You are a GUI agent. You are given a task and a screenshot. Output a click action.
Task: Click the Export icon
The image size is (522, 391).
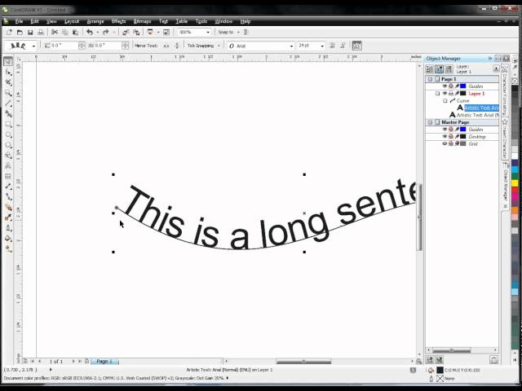pos(136,33)
